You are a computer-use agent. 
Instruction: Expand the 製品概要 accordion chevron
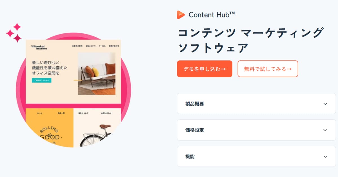coord(325,104)
